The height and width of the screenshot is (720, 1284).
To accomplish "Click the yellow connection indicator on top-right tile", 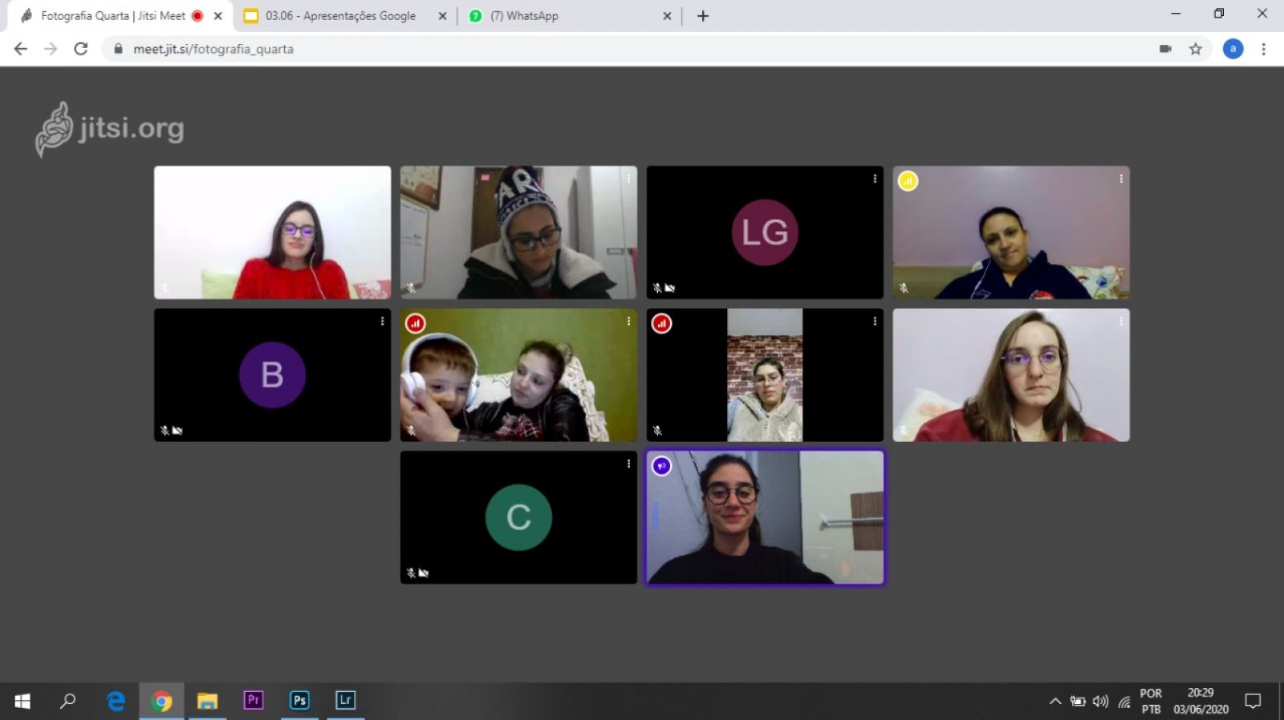I will [908, 181].
